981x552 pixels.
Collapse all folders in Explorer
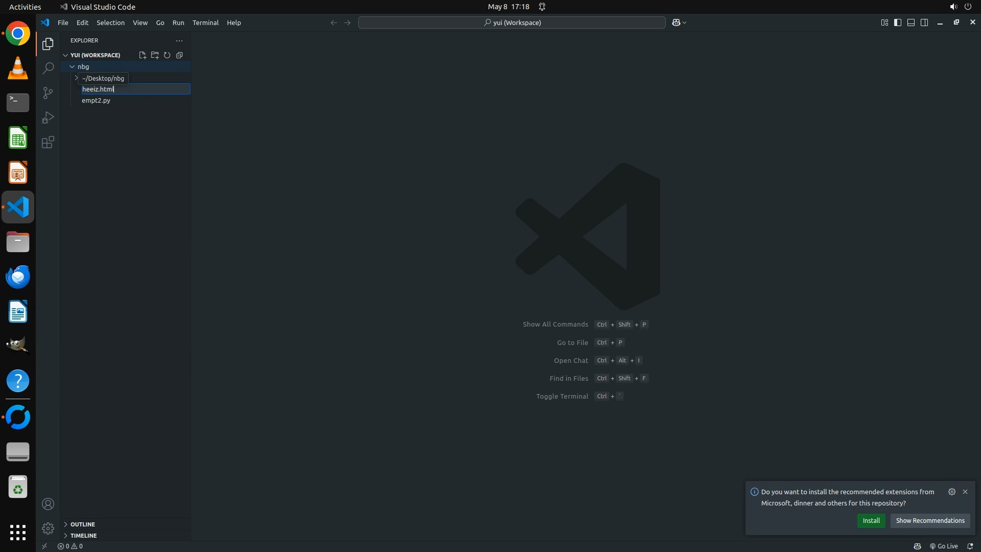coord(179,55)
